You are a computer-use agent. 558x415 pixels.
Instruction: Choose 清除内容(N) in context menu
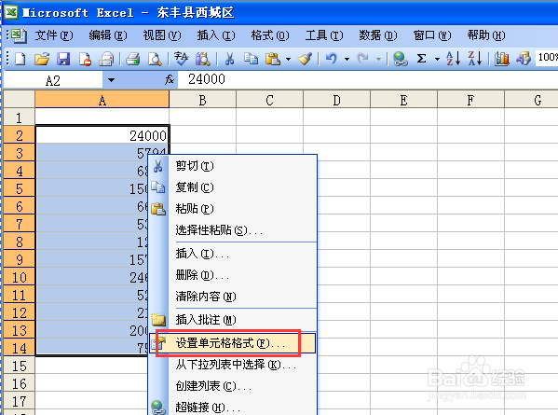(232, 297)
